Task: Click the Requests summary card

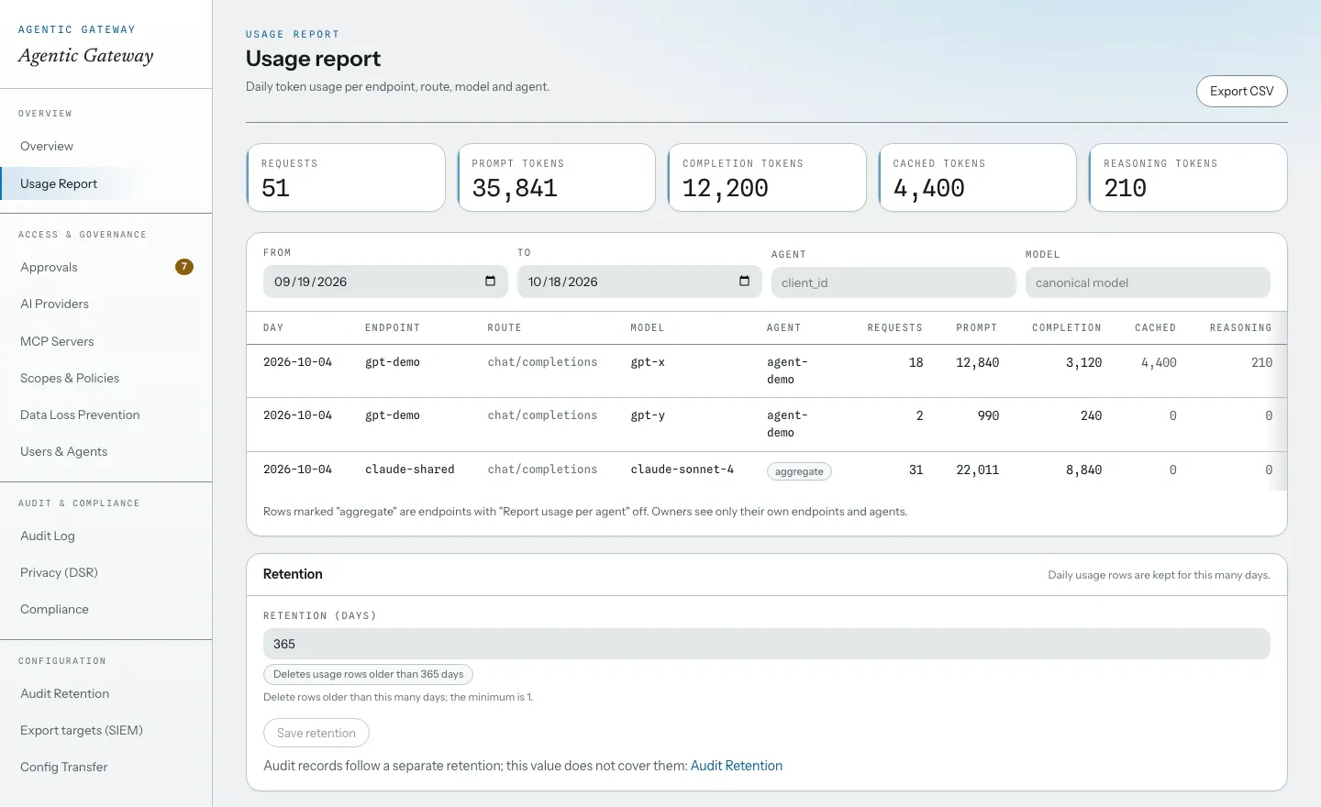Action: (x=346, y=177)
